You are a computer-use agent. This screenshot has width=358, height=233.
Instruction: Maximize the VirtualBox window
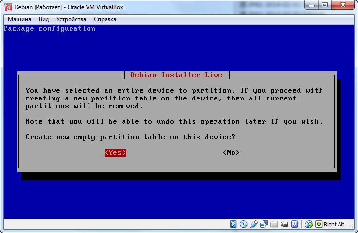324,5
